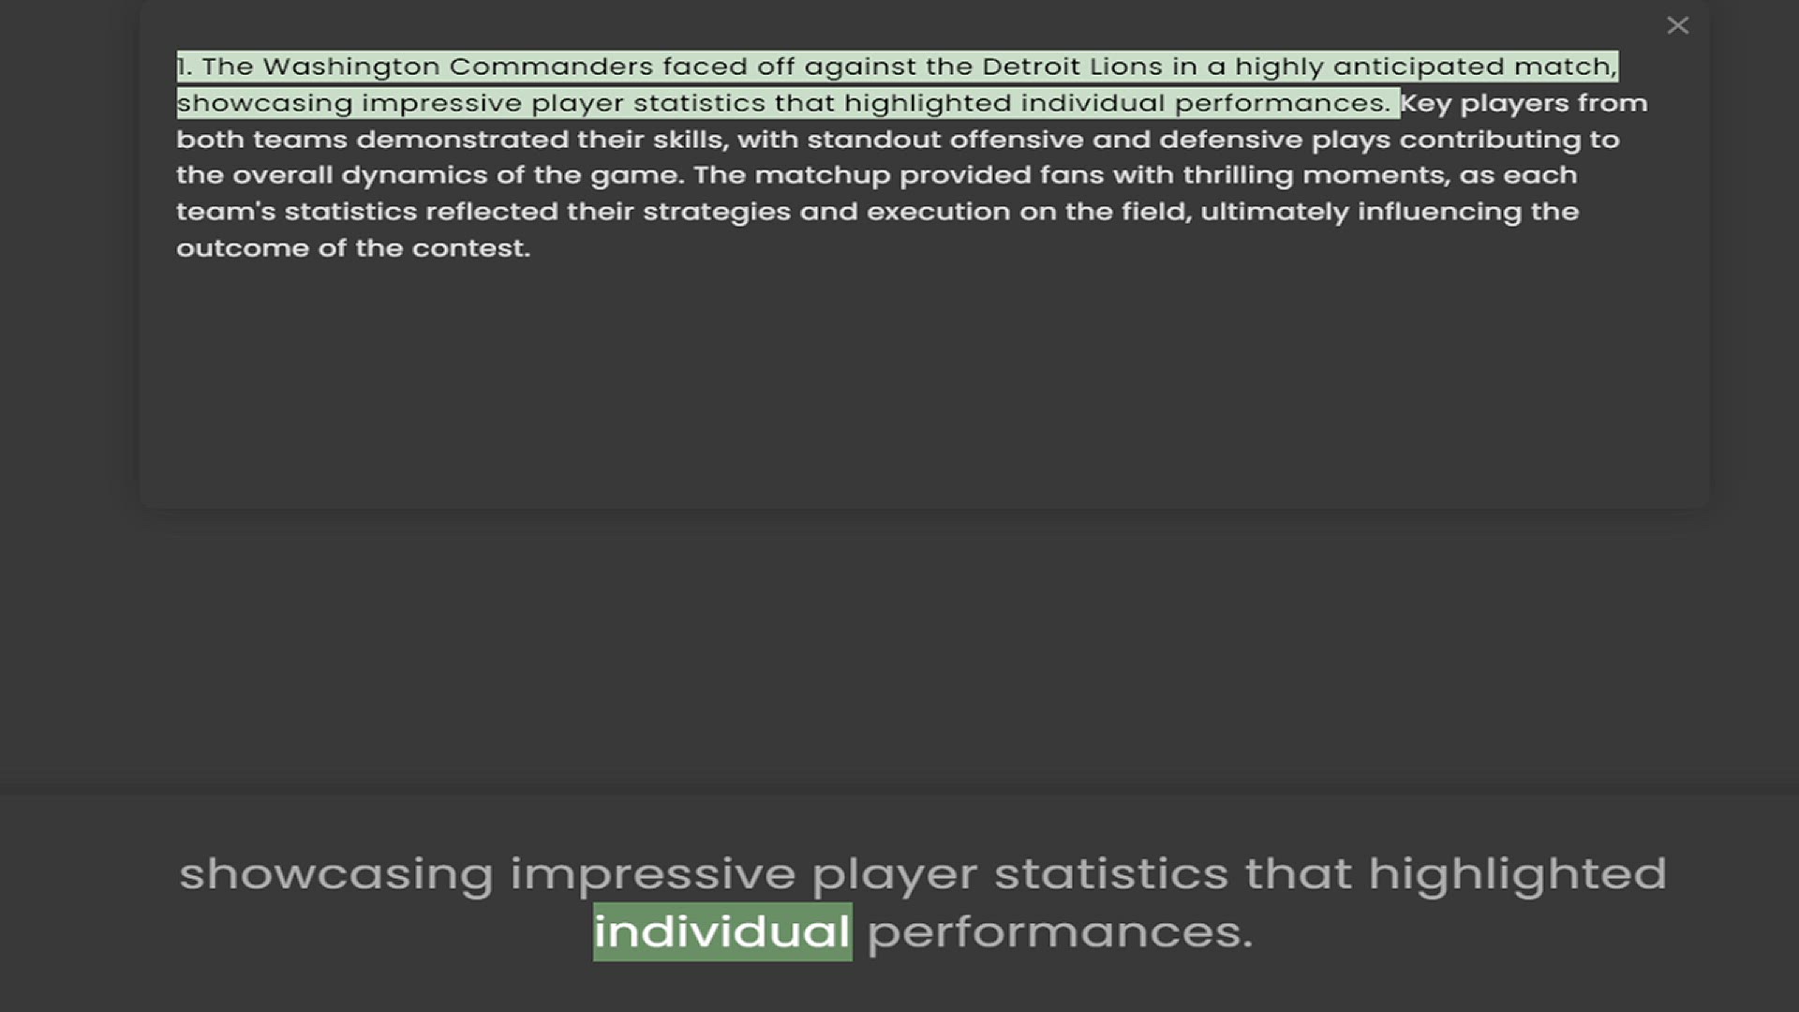Click the word "impressive" in the bottom caption
This screenshot has width=1799, height=1012.
[x=652, y=874]
